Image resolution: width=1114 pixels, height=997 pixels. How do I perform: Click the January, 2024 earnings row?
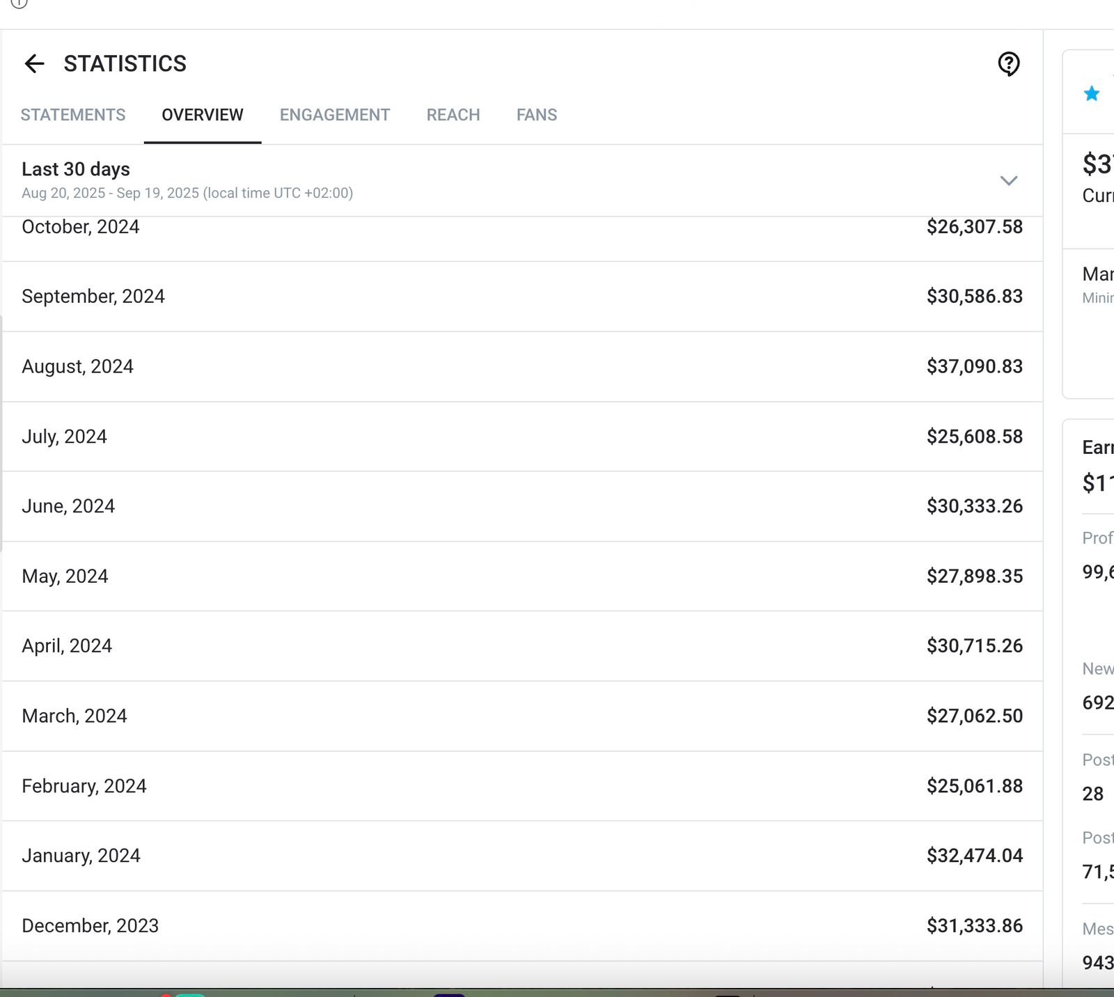click(522, 856)
